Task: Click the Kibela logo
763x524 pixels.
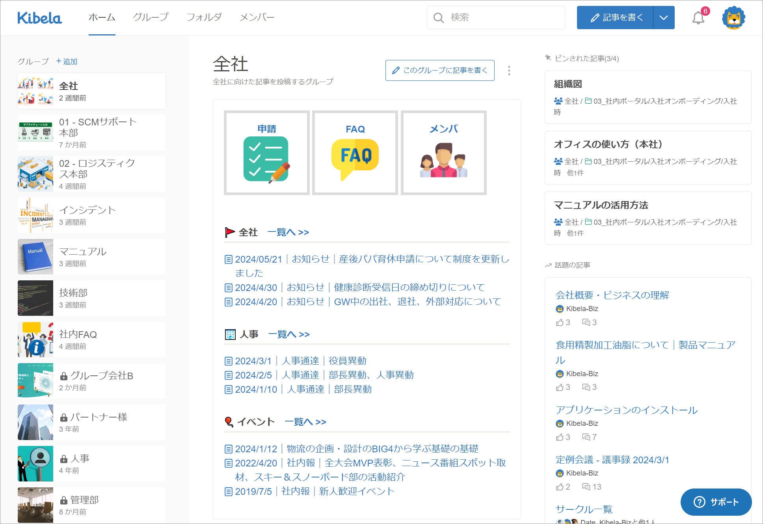Action: [x=39, y=18]
